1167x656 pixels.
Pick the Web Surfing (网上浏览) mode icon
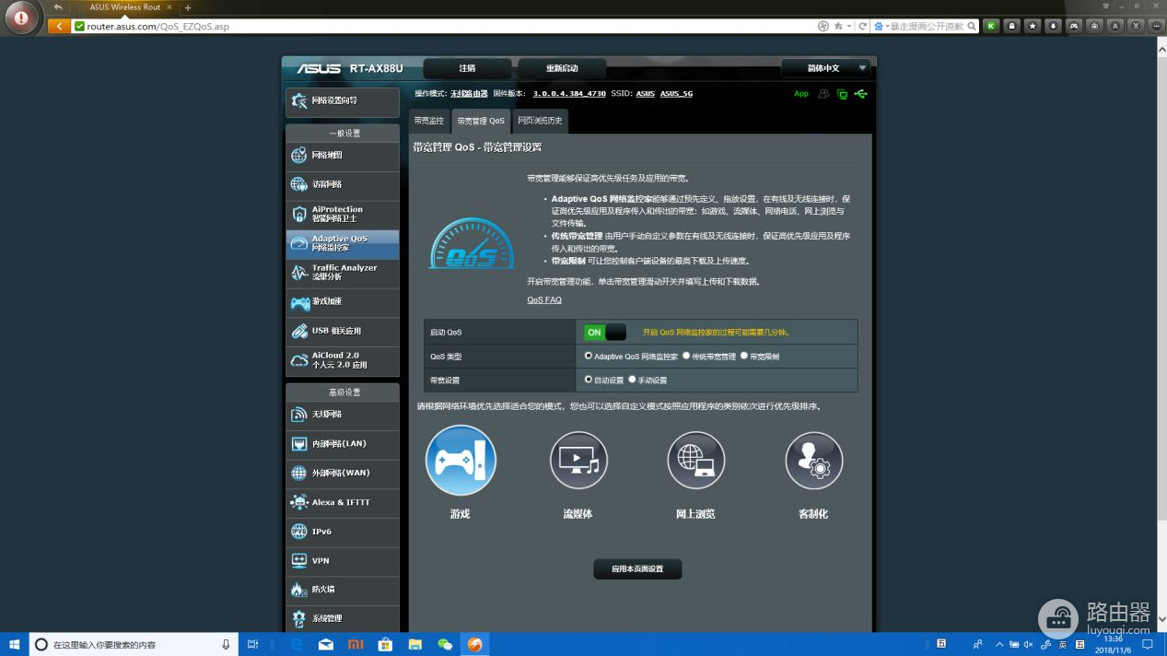[x=695, y=460]
